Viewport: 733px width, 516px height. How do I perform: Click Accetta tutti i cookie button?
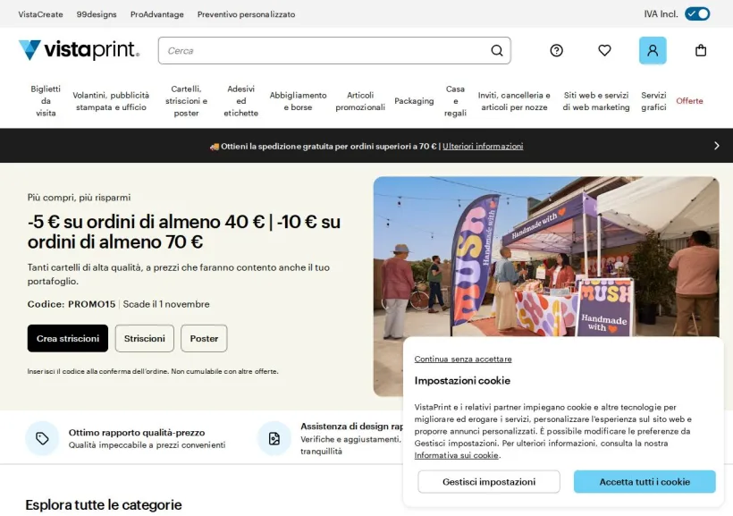645,482
